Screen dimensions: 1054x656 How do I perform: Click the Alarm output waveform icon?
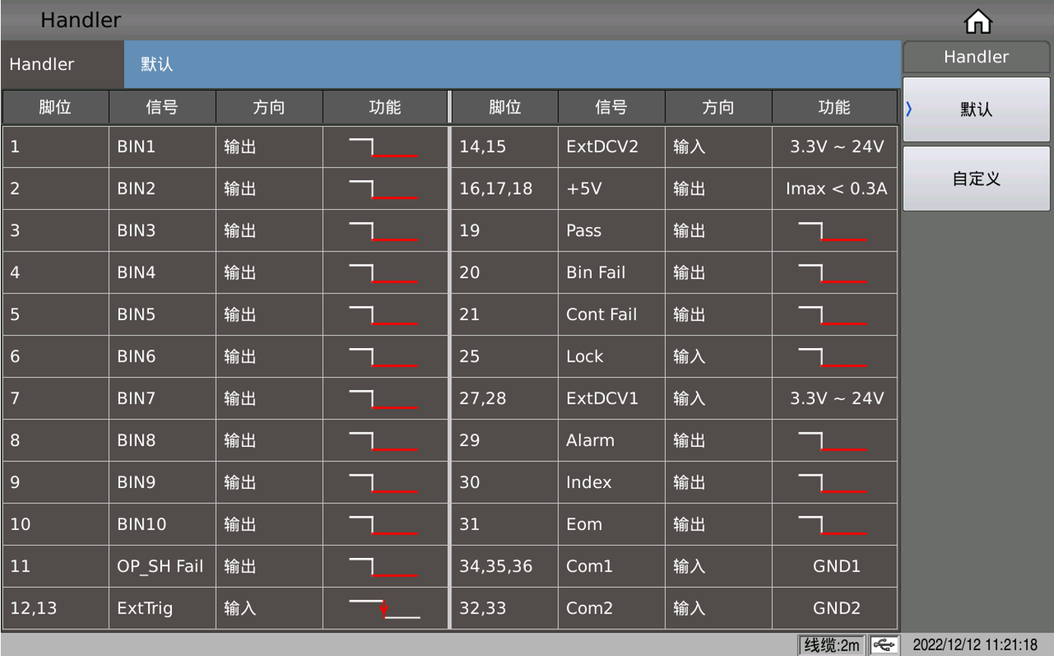tap(833, 441)
